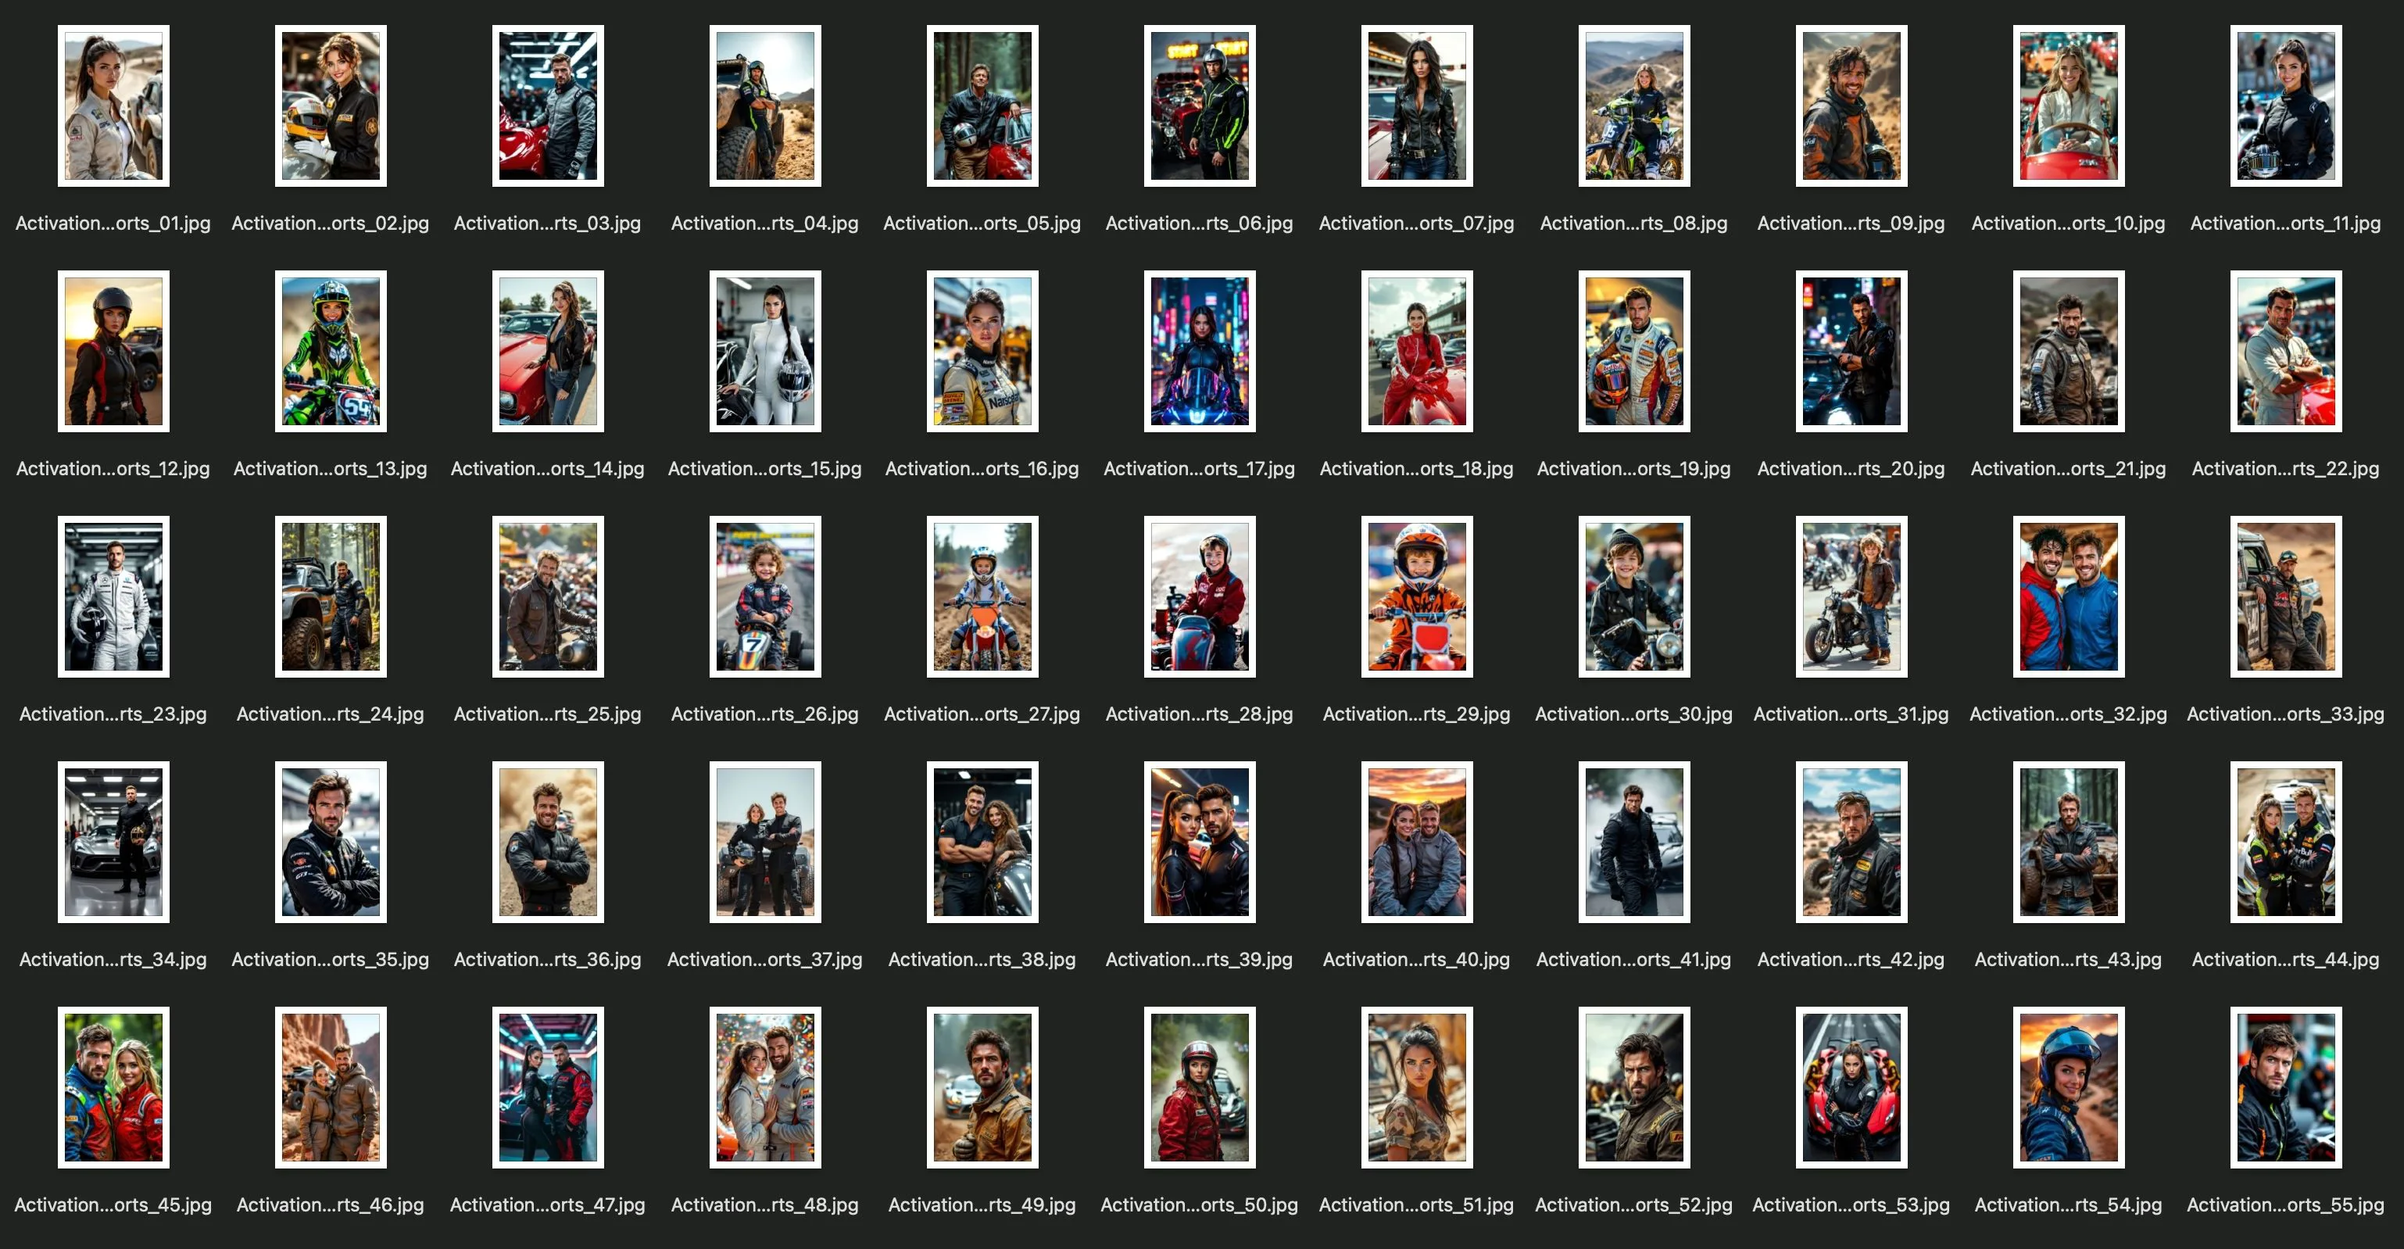Click the filename label Activation...orts_50.jpg

coord(1199,1205)
